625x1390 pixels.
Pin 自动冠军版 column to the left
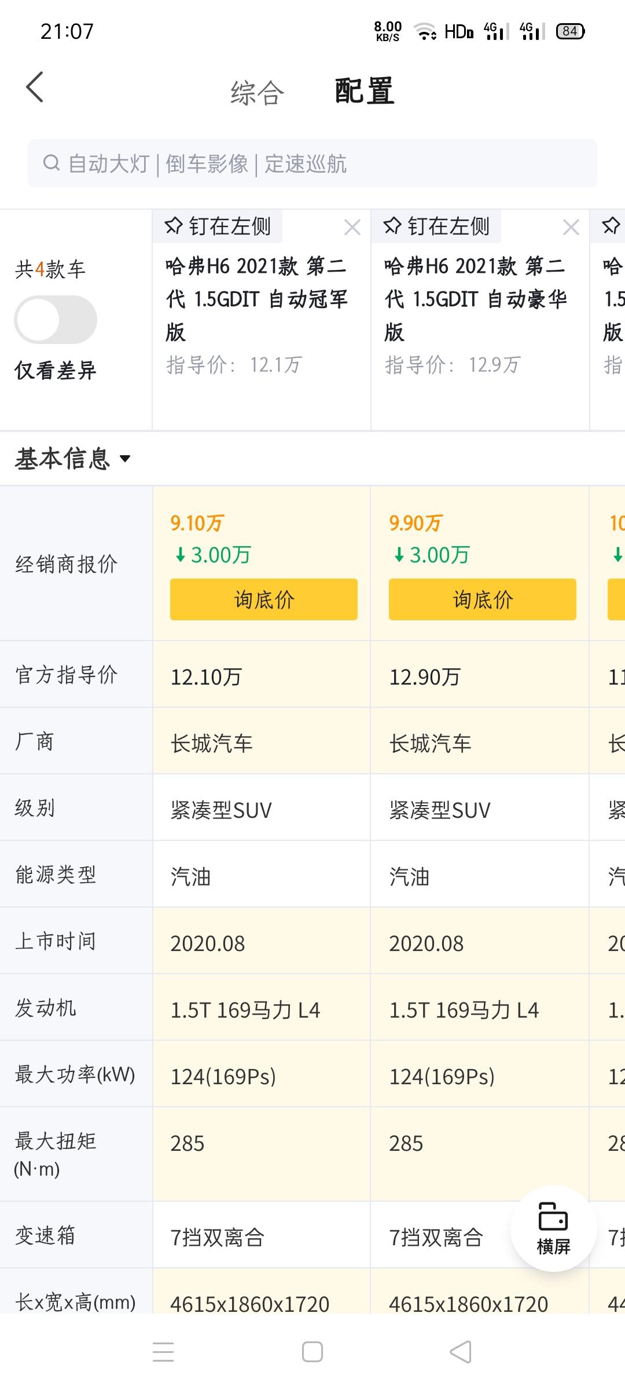pos(218,226)
